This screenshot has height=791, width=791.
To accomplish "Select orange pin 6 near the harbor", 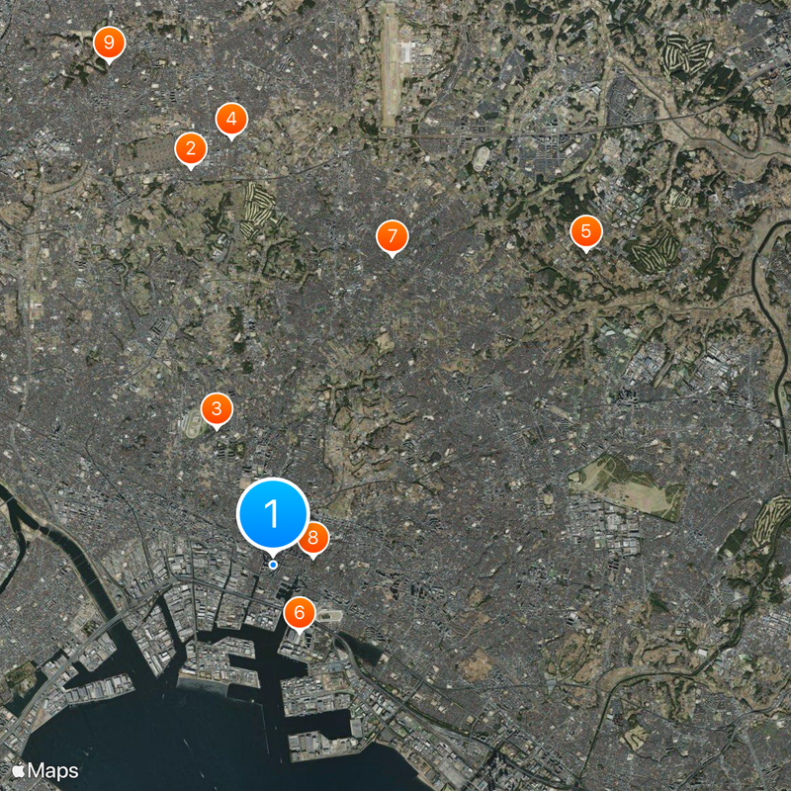I will click(x=300, y=613).
